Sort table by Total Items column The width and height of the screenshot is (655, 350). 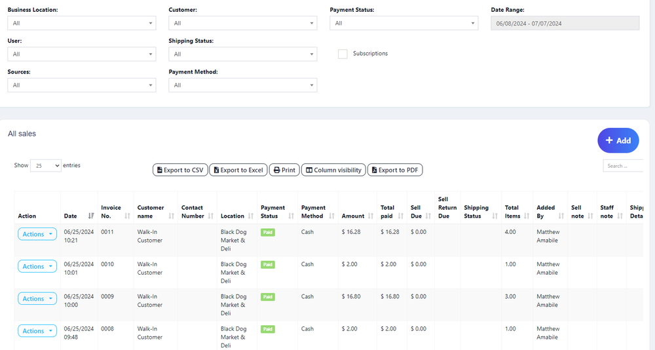527,216
